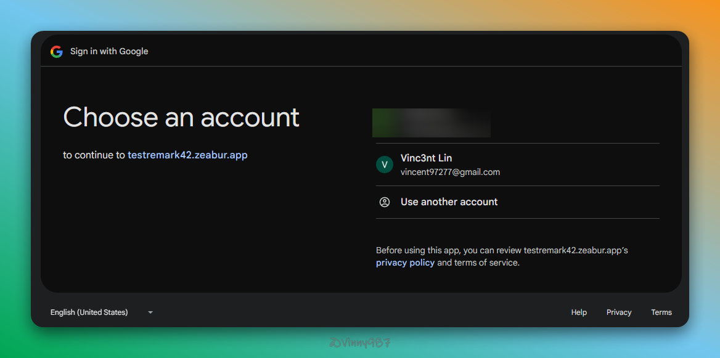Click the green V avatar circle
The height and width of the screenshot is (358, 720).
pyautogui.click(x=385, y=165)
